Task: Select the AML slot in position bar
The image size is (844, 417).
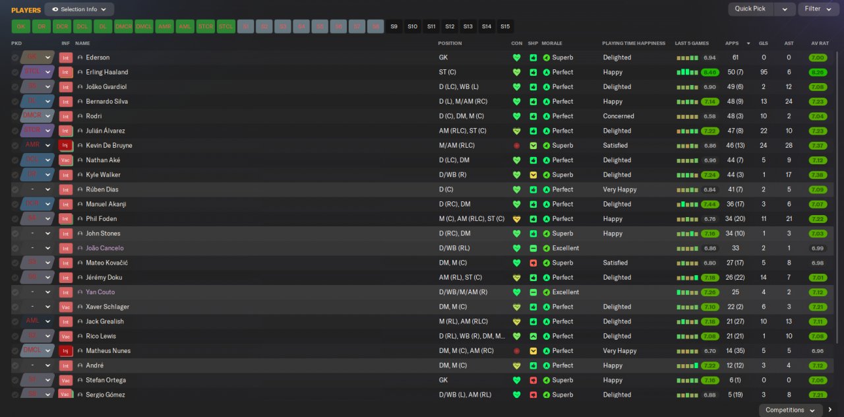Action: pyautogui.click(x=185, y=26)
